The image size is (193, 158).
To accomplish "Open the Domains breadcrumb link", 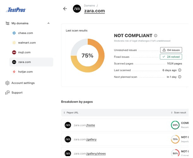I will pyautogui.click(x=90, y=6).
